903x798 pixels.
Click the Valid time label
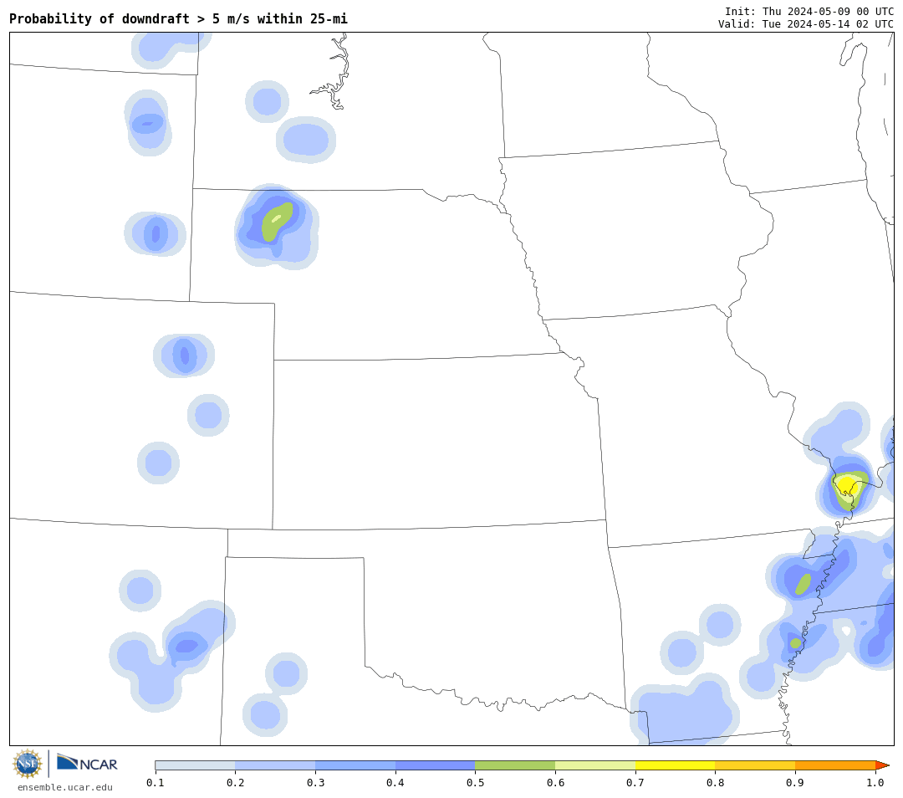[806, 24]
